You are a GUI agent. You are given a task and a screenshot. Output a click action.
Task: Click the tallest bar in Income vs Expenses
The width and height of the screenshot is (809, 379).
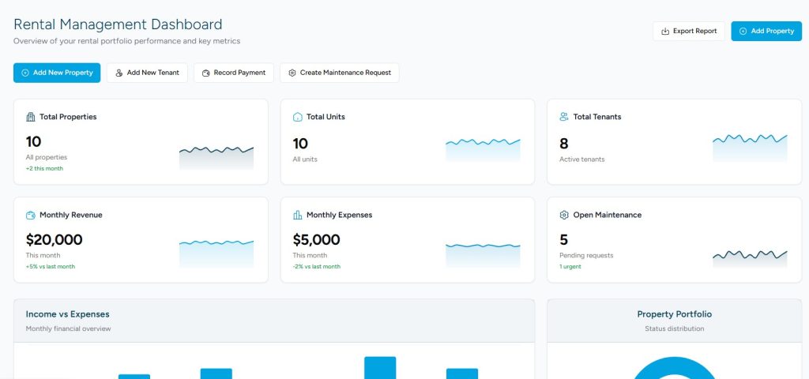[380, 368]
